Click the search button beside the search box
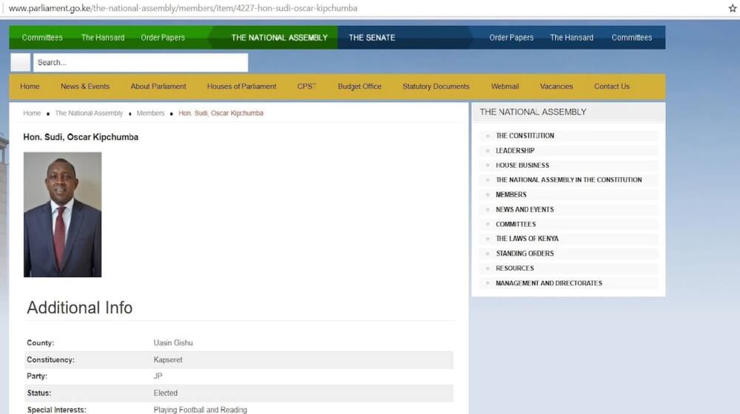This screenshot has height=414, width=740. point(21,62)
